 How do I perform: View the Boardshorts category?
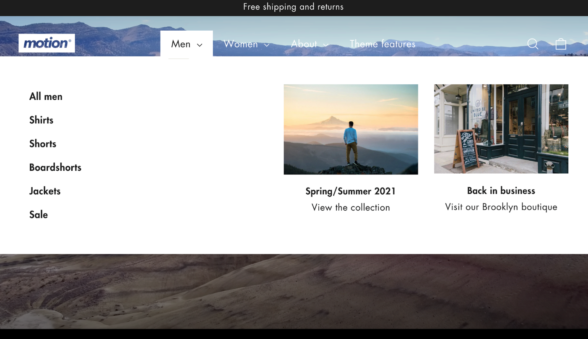(55, 167)
